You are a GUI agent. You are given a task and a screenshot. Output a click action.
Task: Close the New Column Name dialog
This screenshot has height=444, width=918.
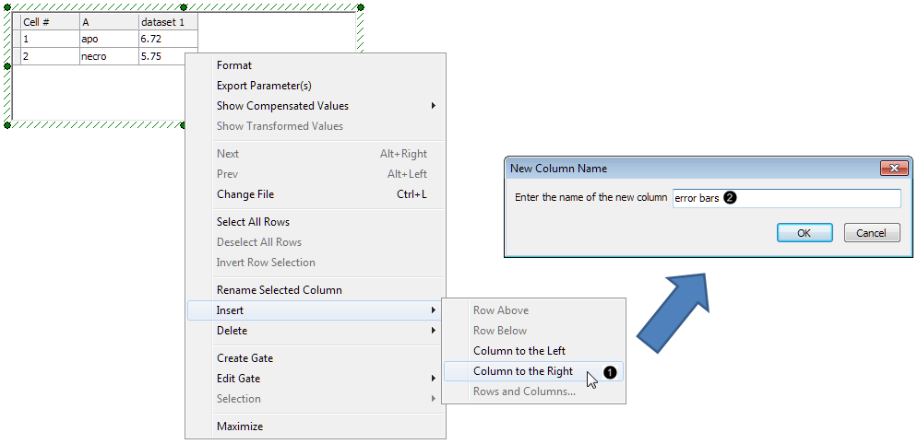pyautogui.click(x=894, y=169)
